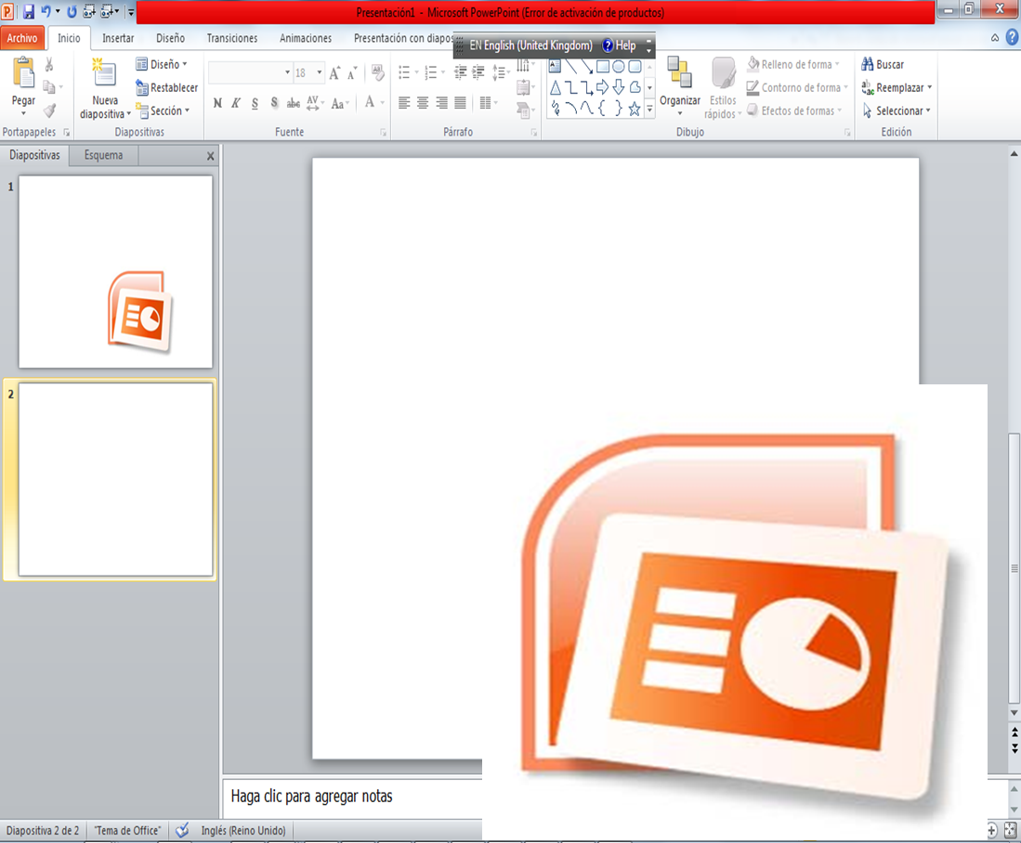Click the Buscar binoculars icon
Screen dimensions: 1021x843
(870, 64)
